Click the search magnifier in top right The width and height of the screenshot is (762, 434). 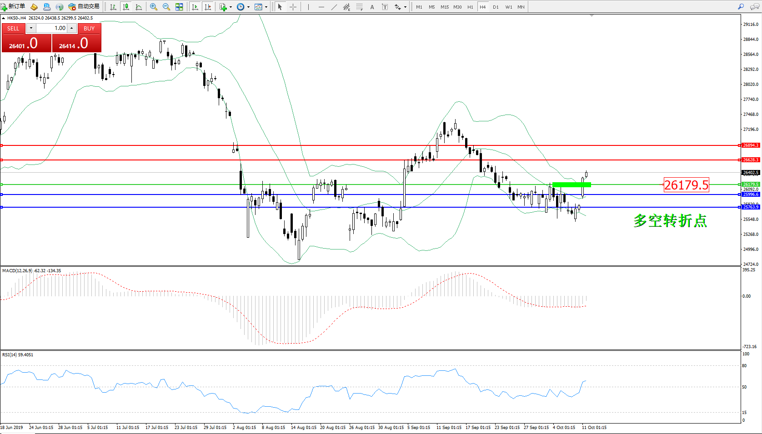click(741, 7)
